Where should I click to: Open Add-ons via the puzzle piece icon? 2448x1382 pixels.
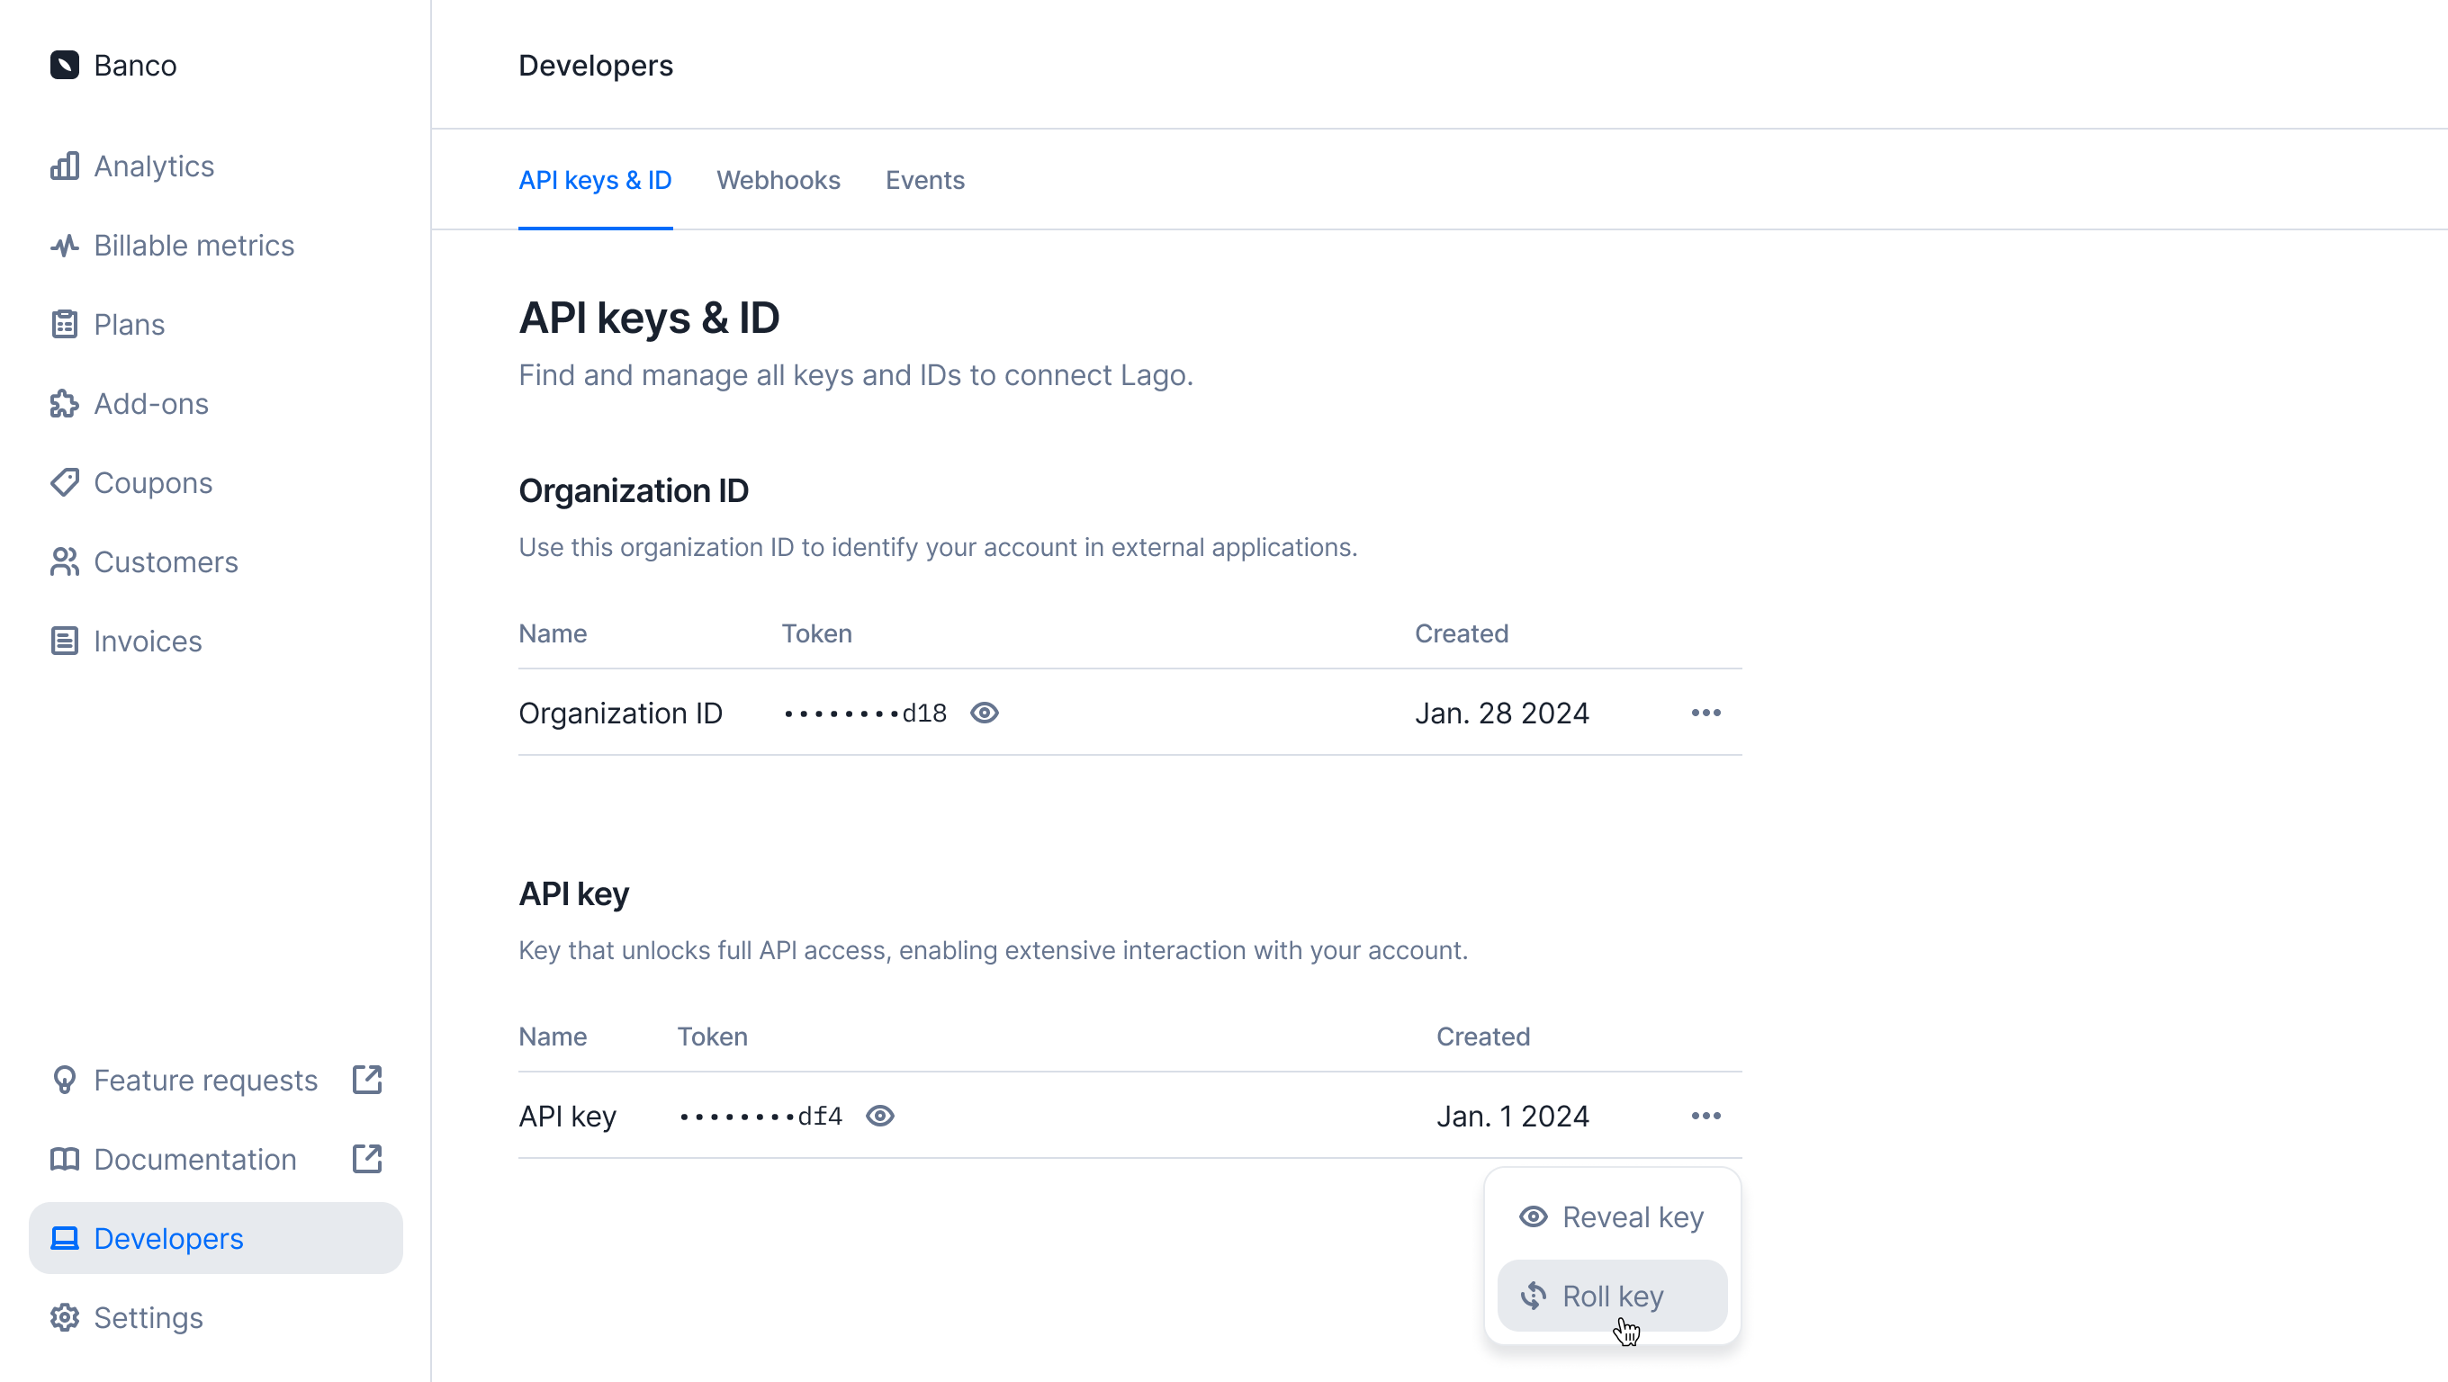click(x=64, y=404)
